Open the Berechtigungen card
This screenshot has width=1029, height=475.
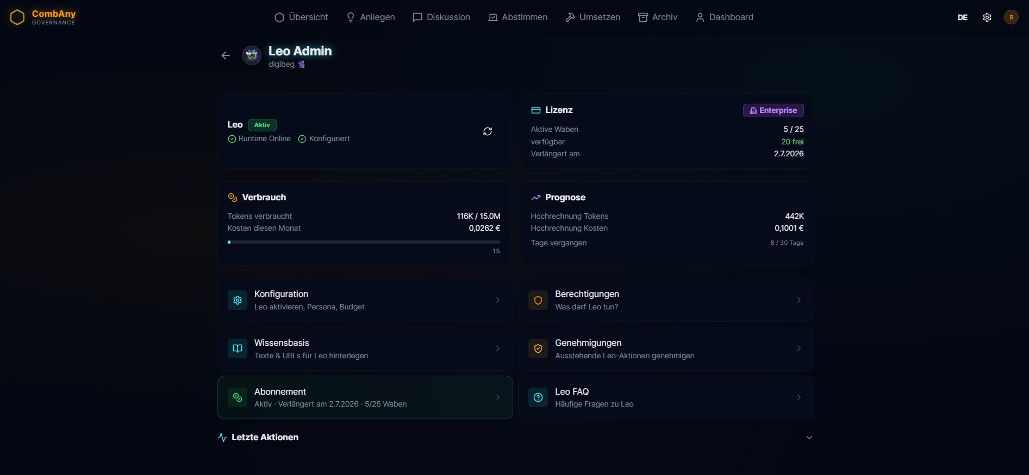pyautogui.click(x=666, y=300)
